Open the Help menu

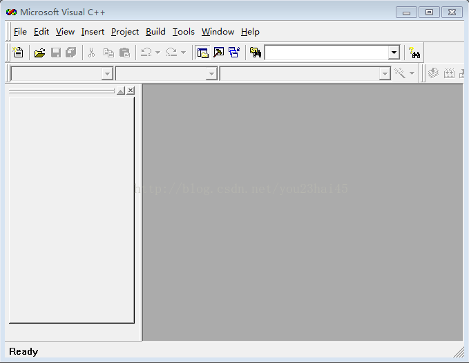pos(250,32)
